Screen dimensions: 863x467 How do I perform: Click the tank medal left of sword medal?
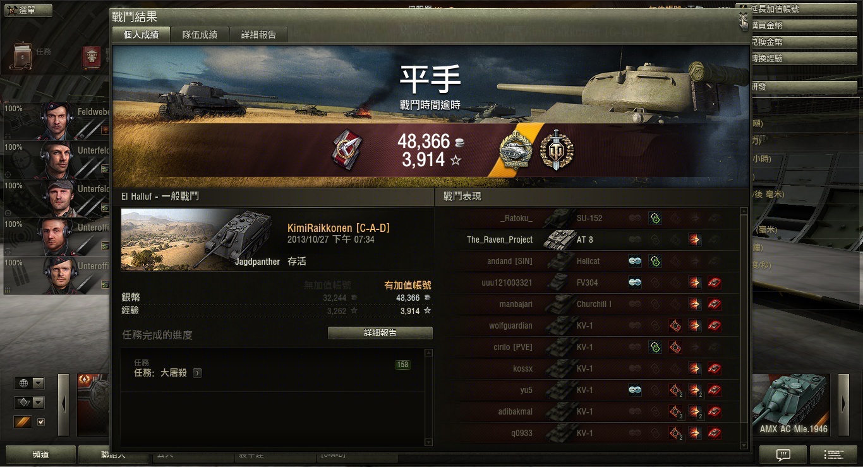tap(516, 150)
